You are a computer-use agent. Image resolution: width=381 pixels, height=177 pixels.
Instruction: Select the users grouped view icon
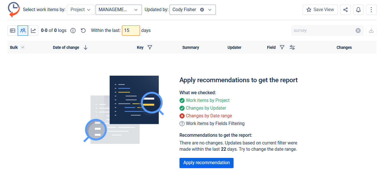23,31
